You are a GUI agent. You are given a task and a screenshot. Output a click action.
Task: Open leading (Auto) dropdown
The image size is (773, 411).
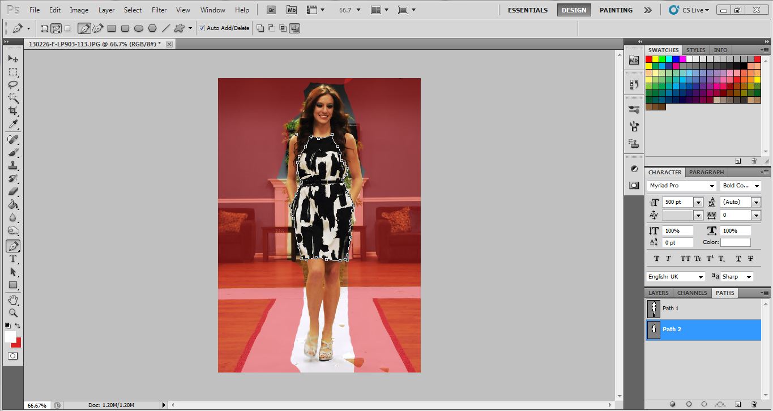[755, 202]
